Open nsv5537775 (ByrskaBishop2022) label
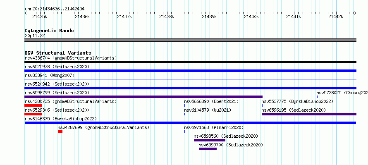This screenshot has width=368, height=165. tap(297, 101)
